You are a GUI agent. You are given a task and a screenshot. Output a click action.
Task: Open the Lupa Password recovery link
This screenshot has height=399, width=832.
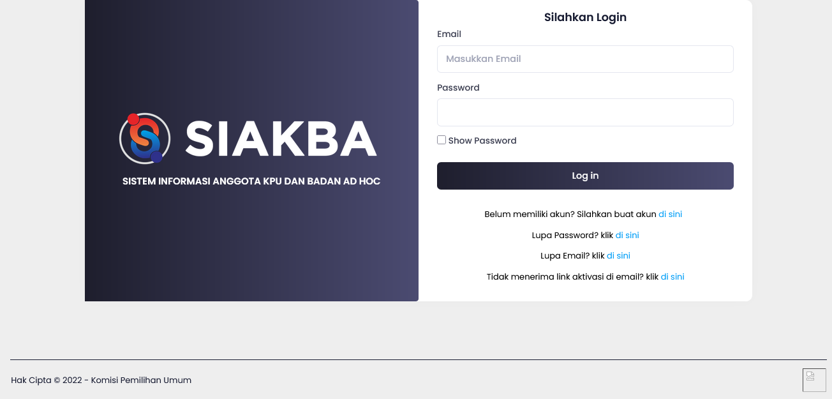[627, 235]
